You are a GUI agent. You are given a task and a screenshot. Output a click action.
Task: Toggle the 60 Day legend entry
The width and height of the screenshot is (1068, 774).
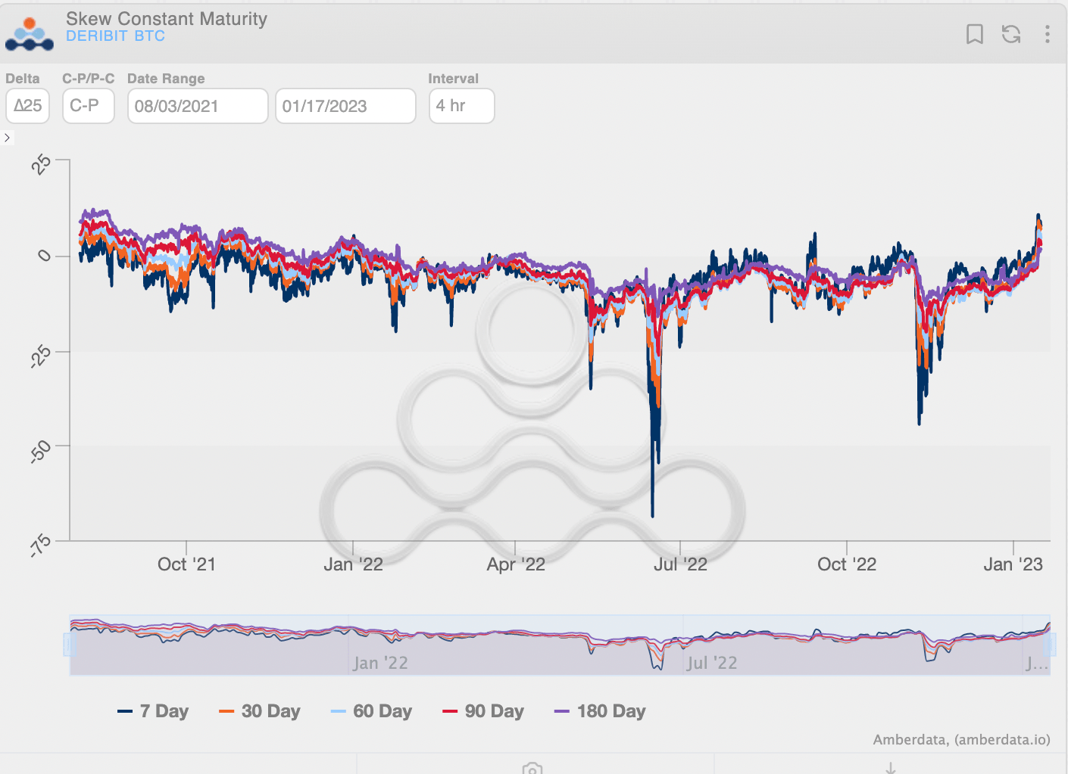[371, 711]
